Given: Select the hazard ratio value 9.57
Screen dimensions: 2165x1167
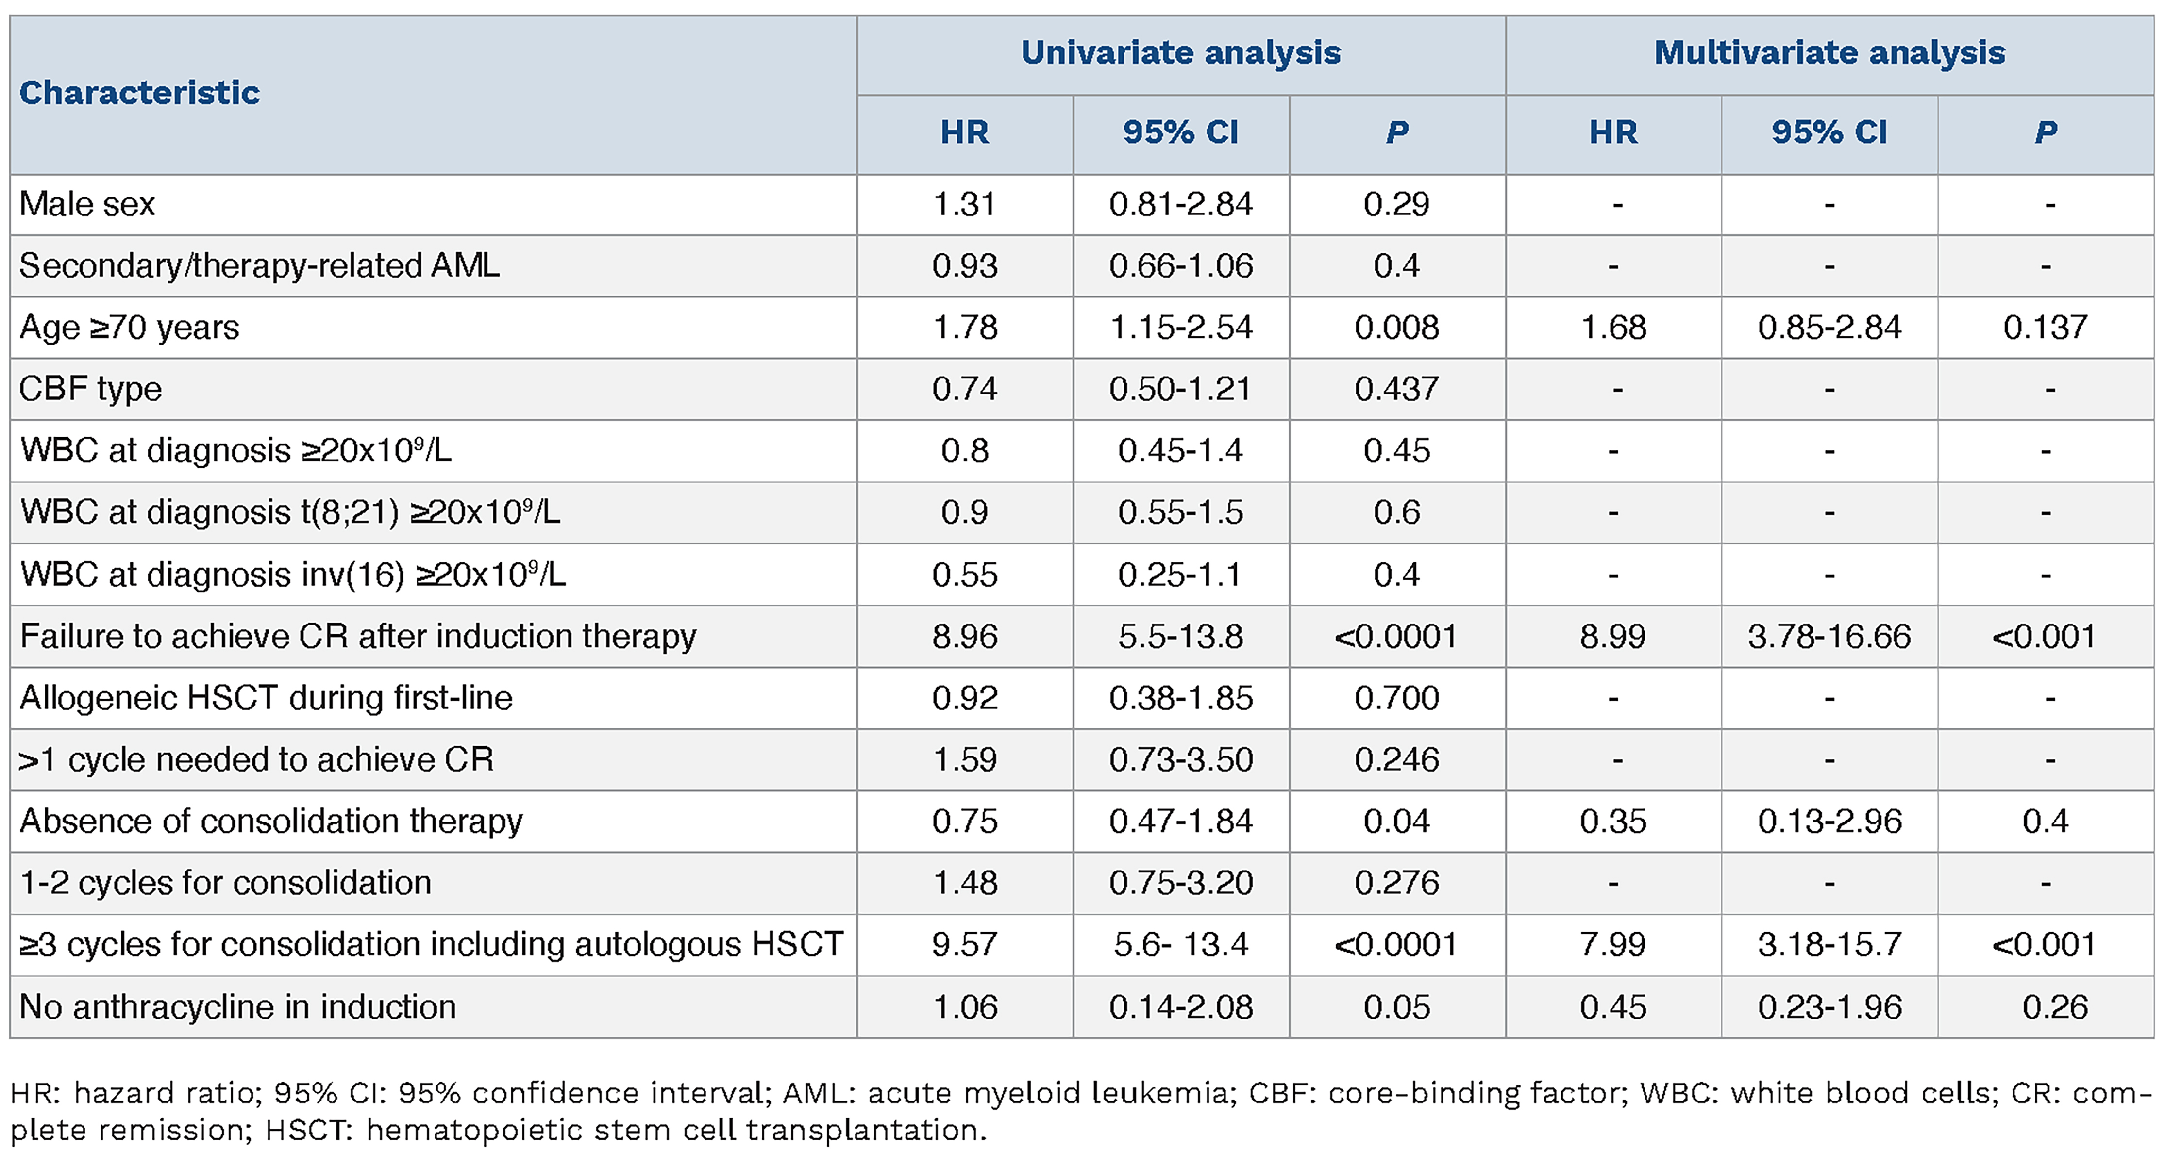Looking at the screenshot, I should [x=964, y=944].
